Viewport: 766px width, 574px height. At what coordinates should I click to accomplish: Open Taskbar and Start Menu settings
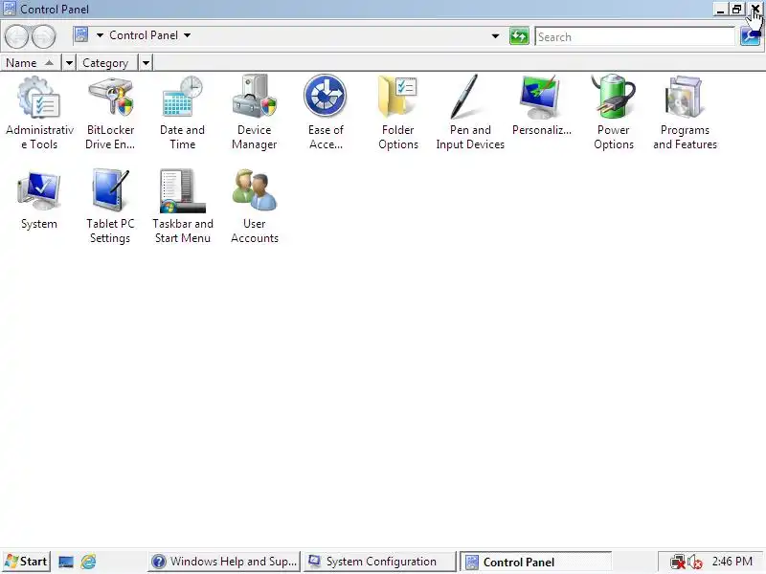coord(182,206)
